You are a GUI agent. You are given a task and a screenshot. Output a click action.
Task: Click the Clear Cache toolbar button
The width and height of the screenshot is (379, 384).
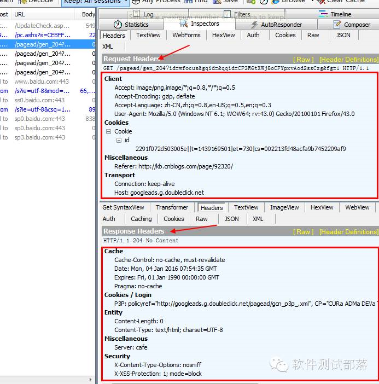pos(341,2)
